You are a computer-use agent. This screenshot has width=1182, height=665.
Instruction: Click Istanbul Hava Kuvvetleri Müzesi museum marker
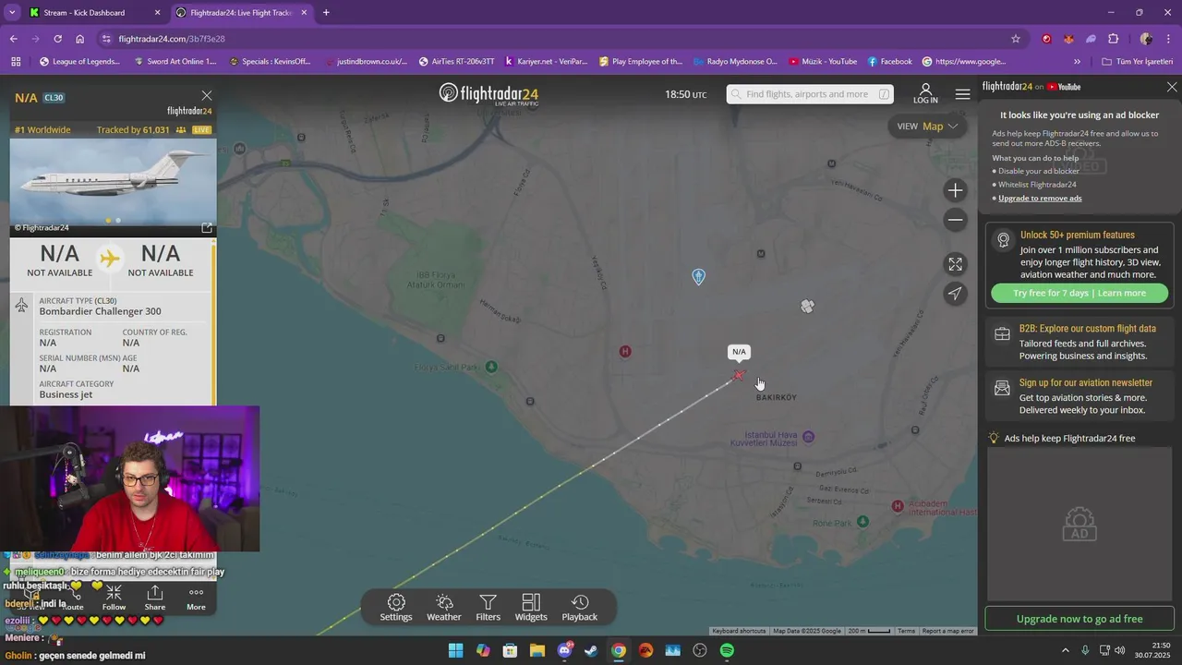coord(808,436)
